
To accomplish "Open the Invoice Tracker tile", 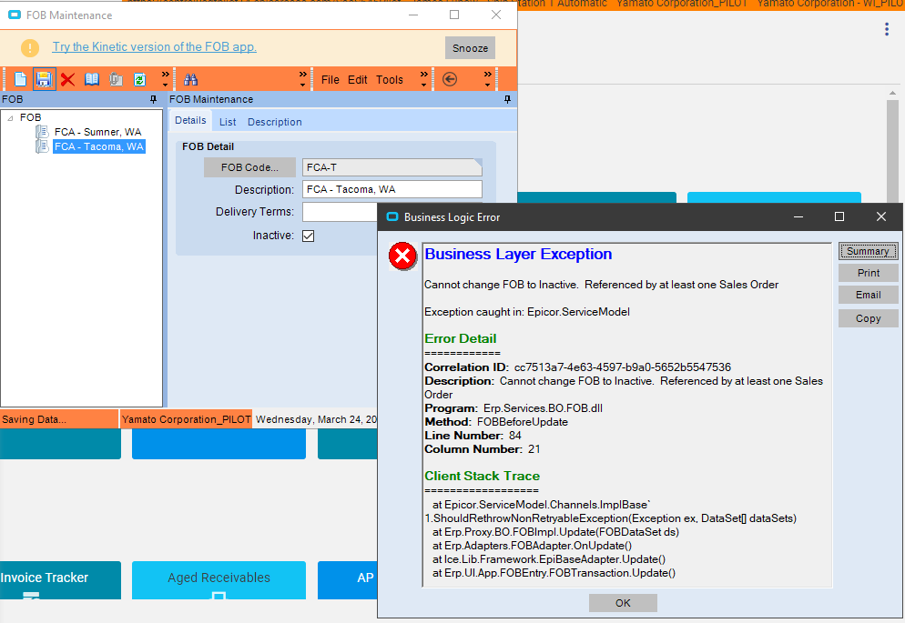I will [x=60, y=579].
